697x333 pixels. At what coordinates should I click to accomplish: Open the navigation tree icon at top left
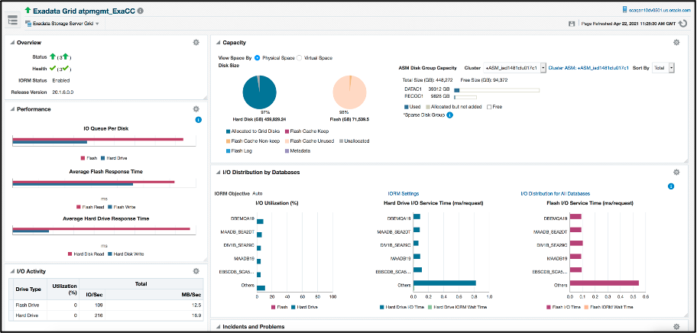pos(12,20)
